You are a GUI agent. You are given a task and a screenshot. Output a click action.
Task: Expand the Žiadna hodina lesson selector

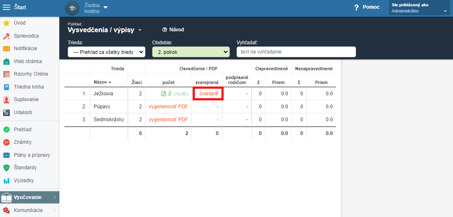tap(96, 8)
